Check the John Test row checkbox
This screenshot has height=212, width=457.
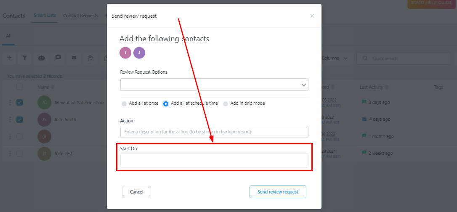[20, 154]
